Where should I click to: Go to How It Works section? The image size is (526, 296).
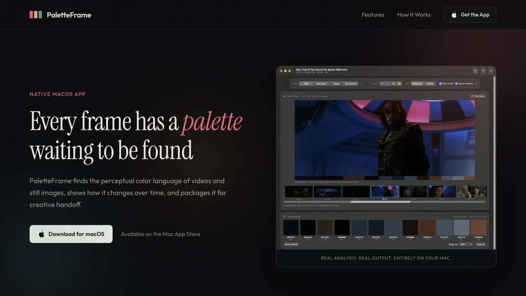click(414, 15)
